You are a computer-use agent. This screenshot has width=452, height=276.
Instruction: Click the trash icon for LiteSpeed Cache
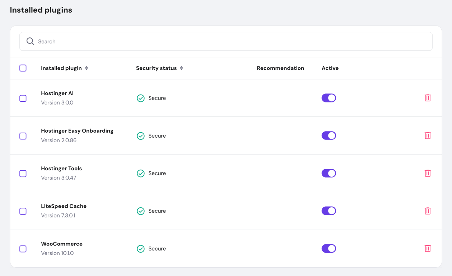click(x=428, y=211)
